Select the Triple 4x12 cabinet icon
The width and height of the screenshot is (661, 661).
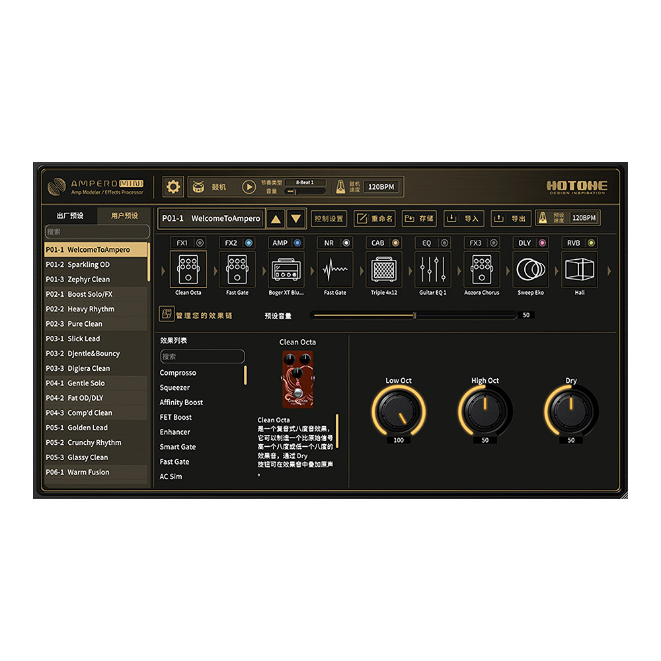384,270
